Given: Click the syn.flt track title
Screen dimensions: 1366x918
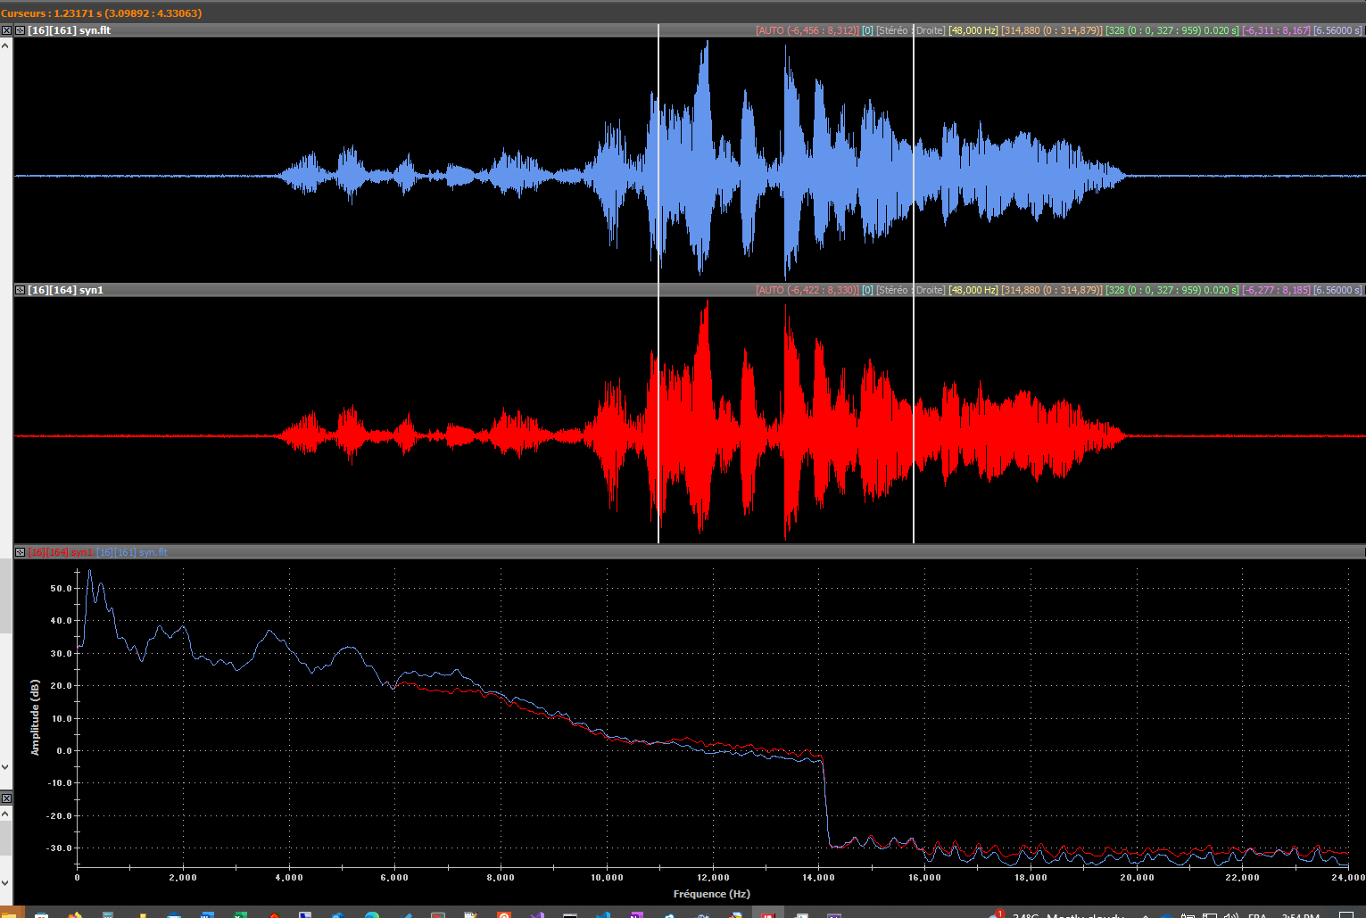Looking at the screenshot, I should click(70, 30).
